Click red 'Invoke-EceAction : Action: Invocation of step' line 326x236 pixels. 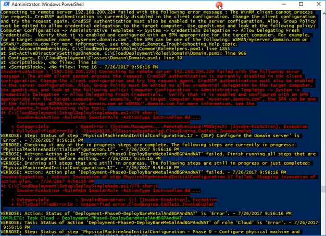(158, 177)
